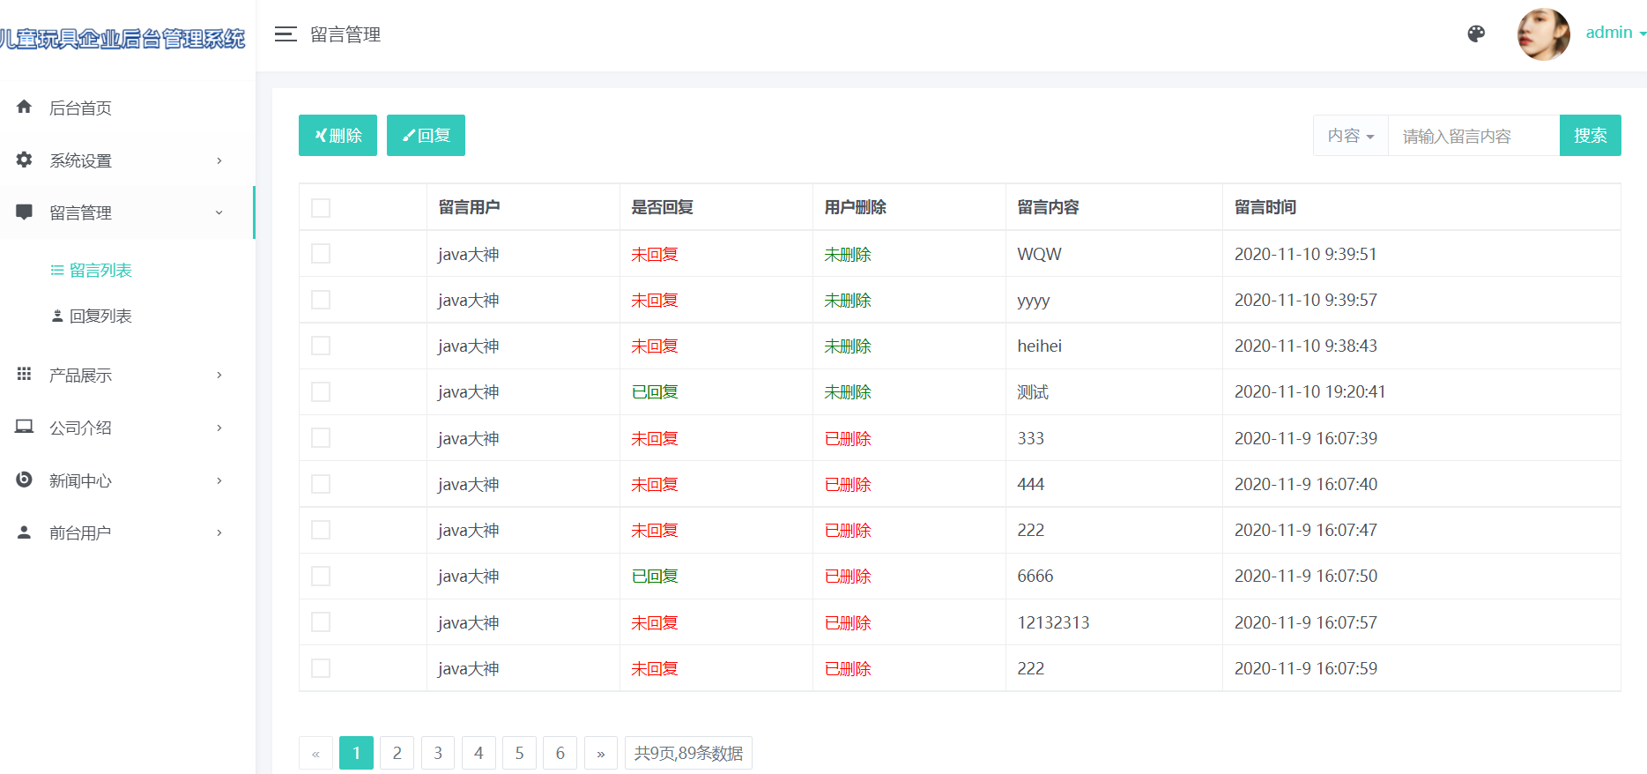Jump to page 6 in pagination
This screenshot has width=1647, height=774.
[x=560, y=753]
